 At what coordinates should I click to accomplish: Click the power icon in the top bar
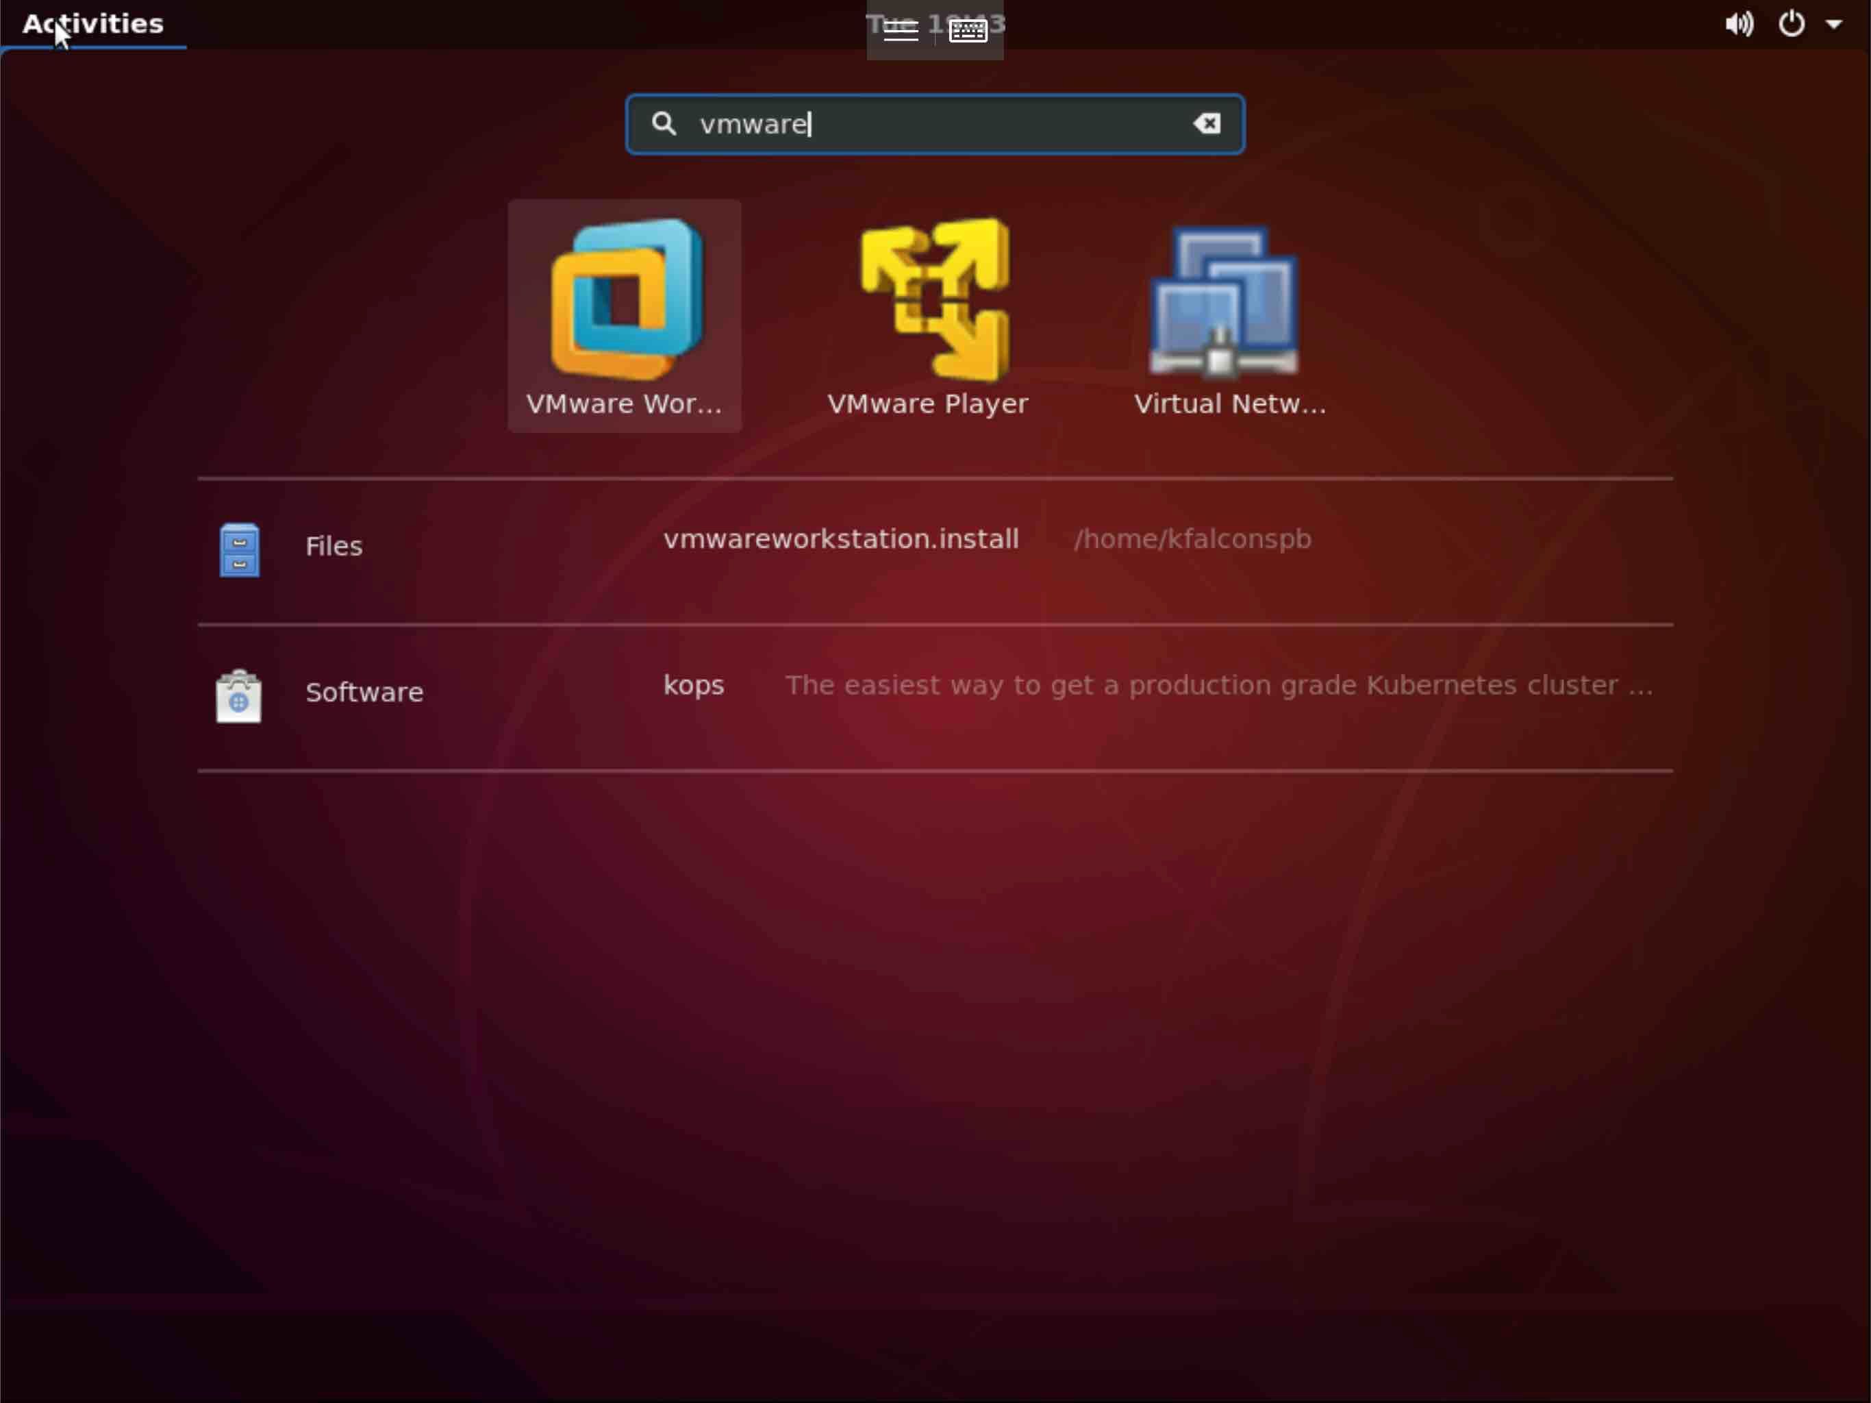(1792, 24)
